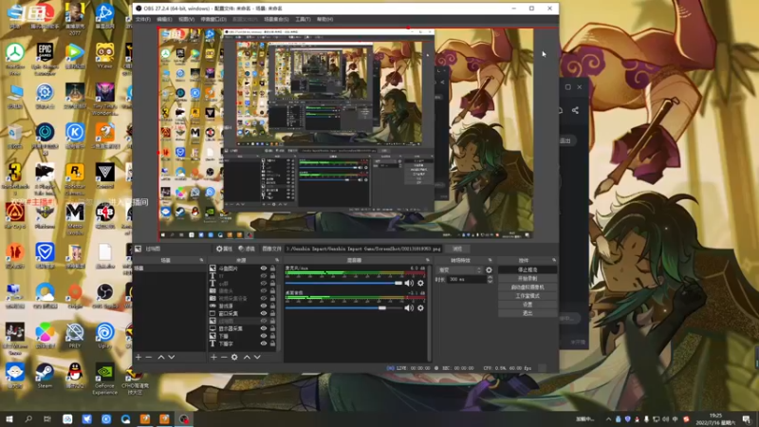Open the 视图(V) menu
Viewport: 759px width, 427px height.
pyautogui.click(x=186, y=19)
